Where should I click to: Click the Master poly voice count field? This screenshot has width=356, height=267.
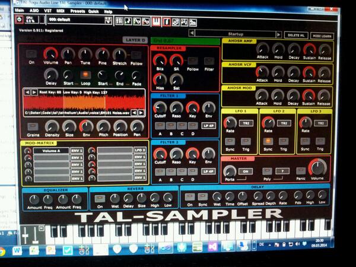coord(282,171)
